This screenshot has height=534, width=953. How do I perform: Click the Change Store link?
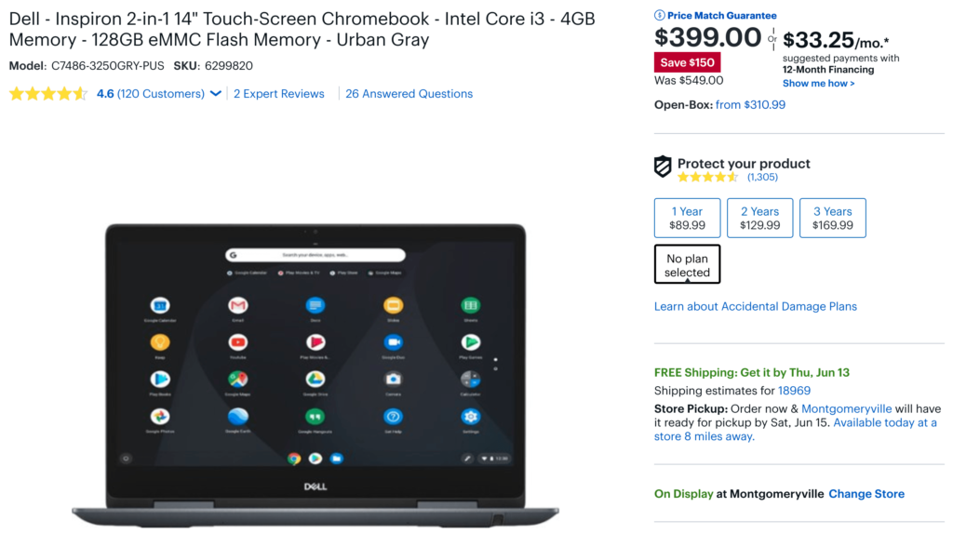pyautogui.click(x=866, y=494)
